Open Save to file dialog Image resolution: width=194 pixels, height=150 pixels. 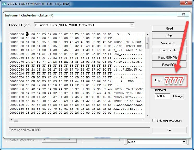pyautogui.click(x=169, y=43)
